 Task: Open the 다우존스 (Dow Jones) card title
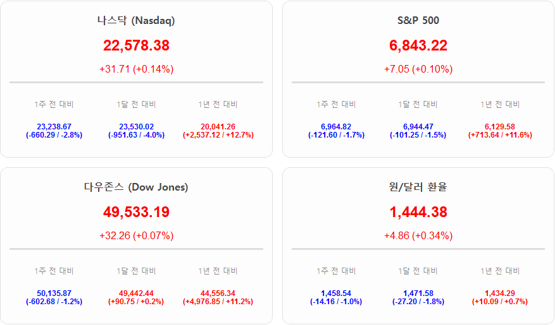pos(136,187)
